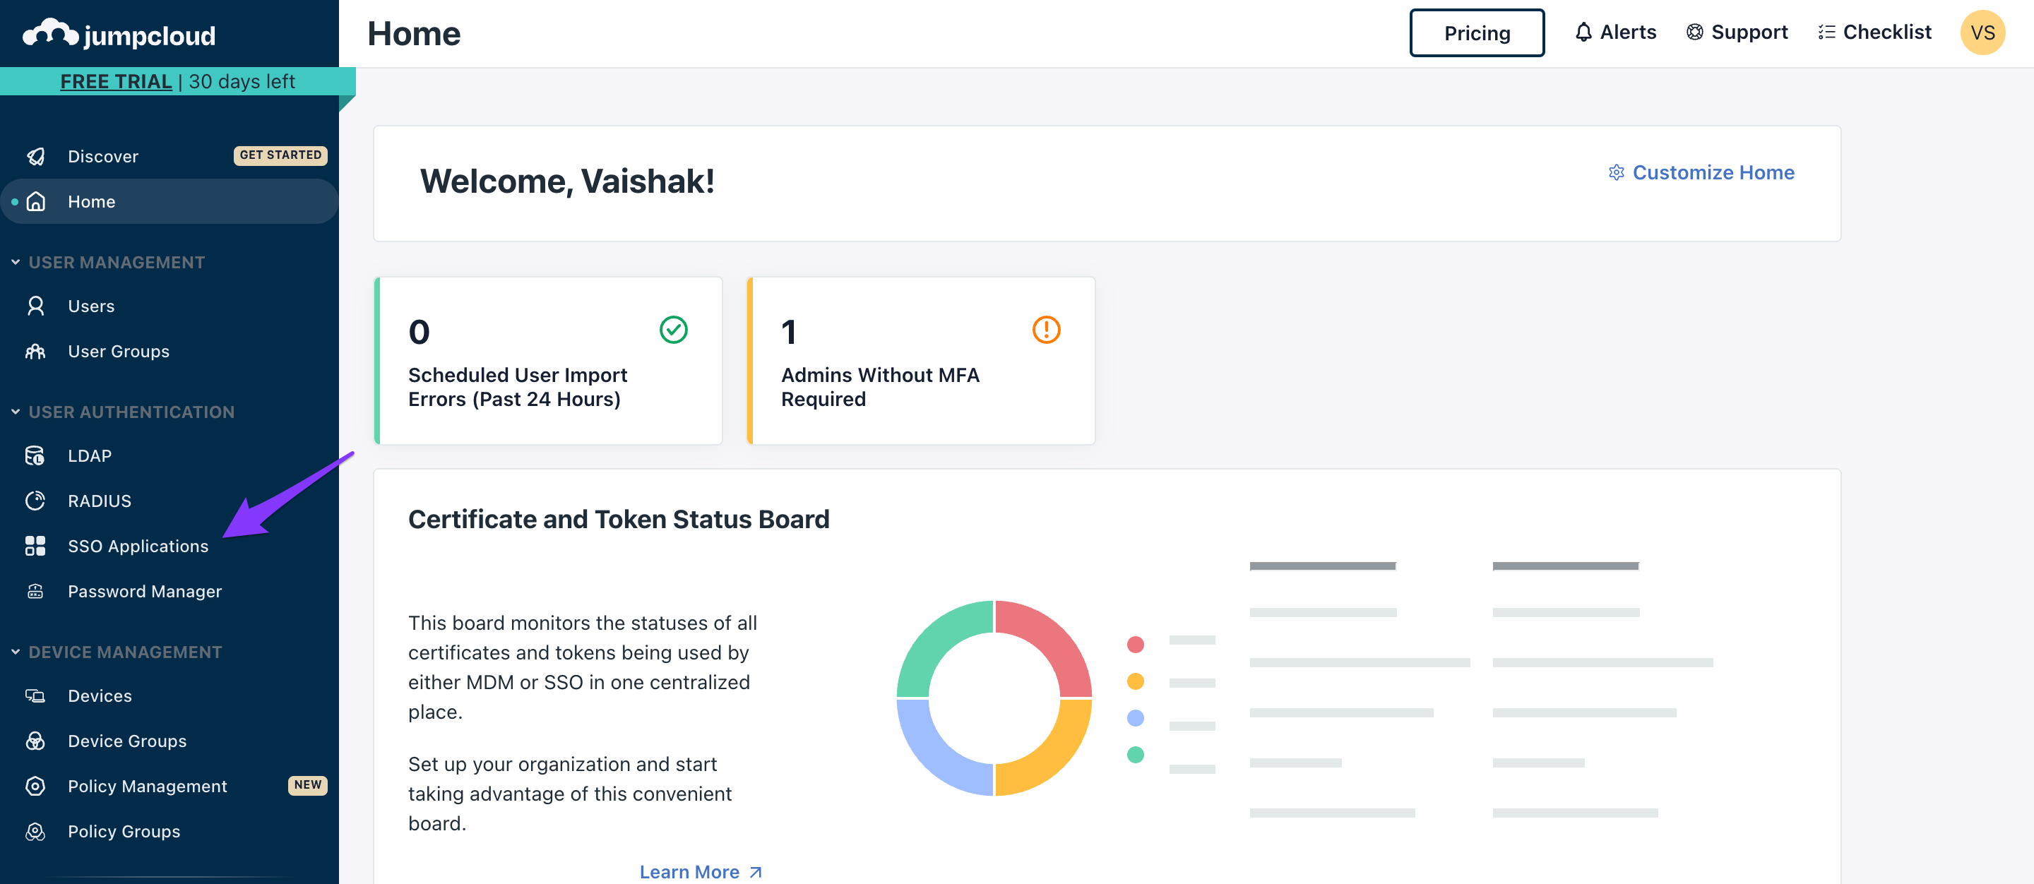2034x884 pixels.
Task: Click the JumpCloud logo
Action: (119, 34)
